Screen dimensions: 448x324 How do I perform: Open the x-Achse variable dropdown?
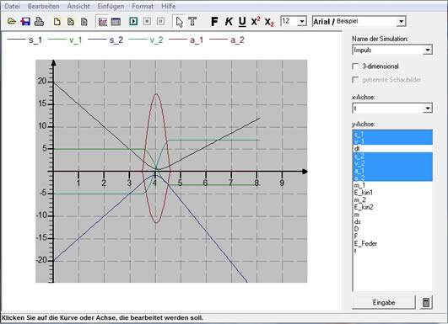pos(428,109)
